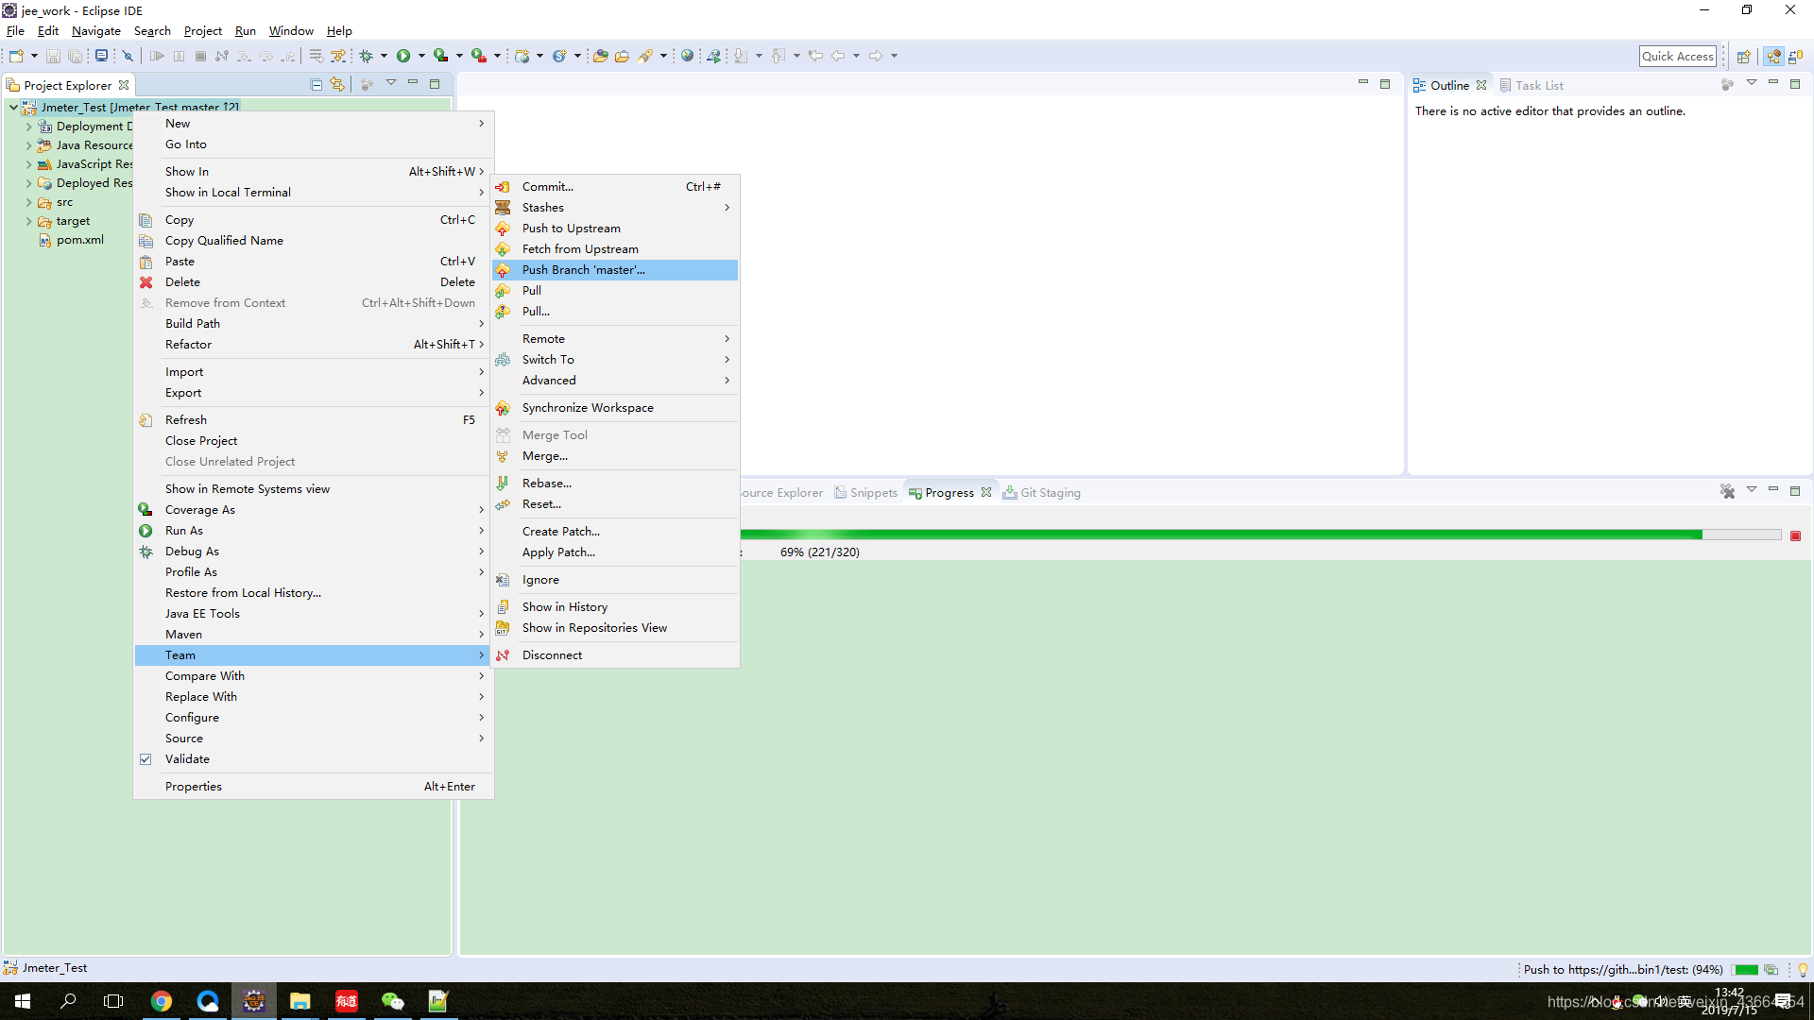Click the Save All toolbar icon
1814x1020 pixels.
pos(75,56)
